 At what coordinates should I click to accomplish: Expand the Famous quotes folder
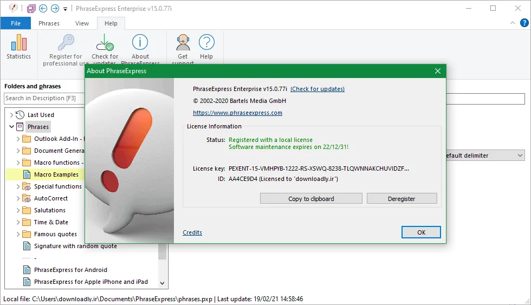coord(18,234)
